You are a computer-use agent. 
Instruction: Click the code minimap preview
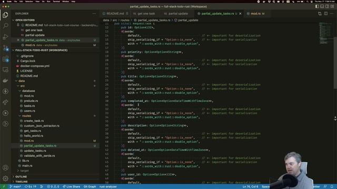[325, 33]
